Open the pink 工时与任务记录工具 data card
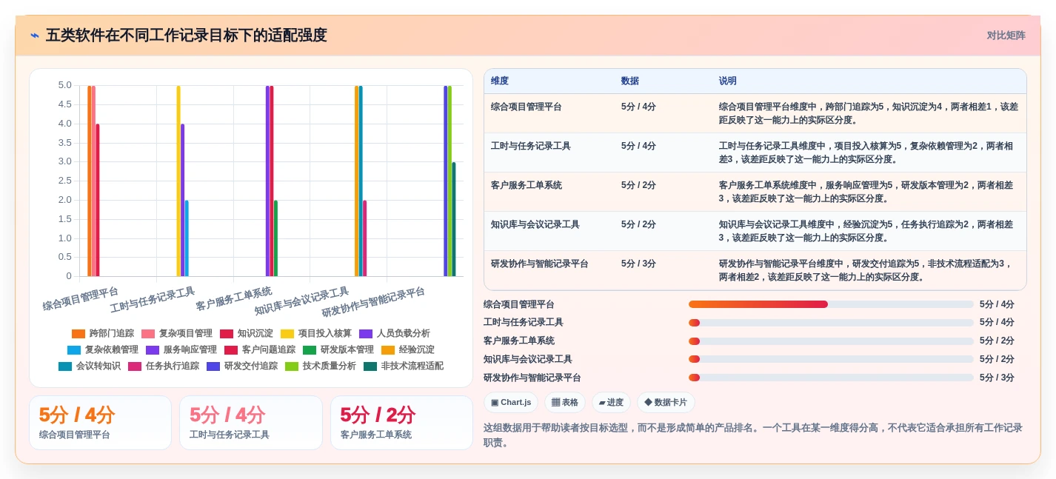Screen dimensions: 1056x479 click(251, 423)
